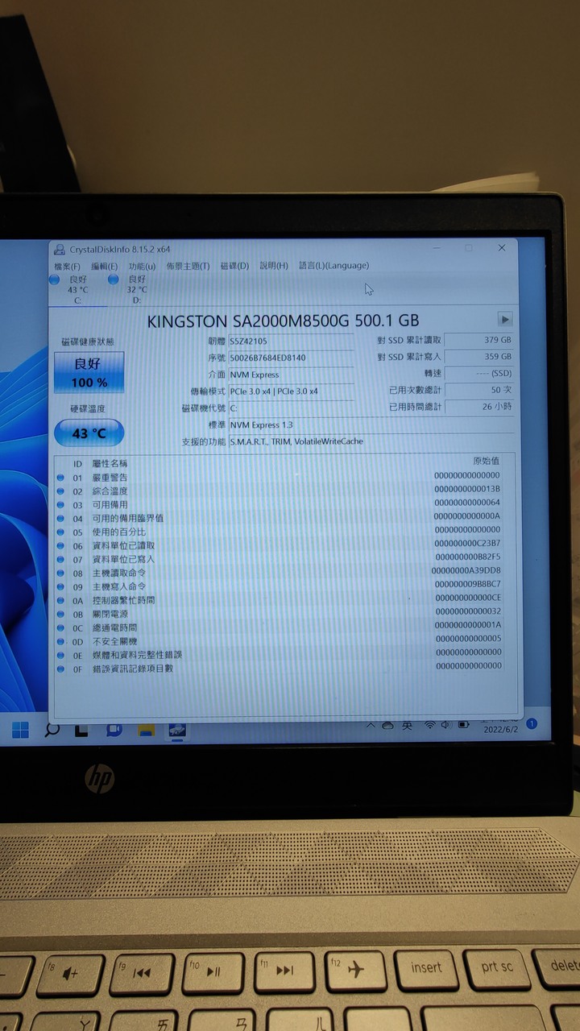Click the OneDrive cloud tray icon

click(x=388, y=726)
